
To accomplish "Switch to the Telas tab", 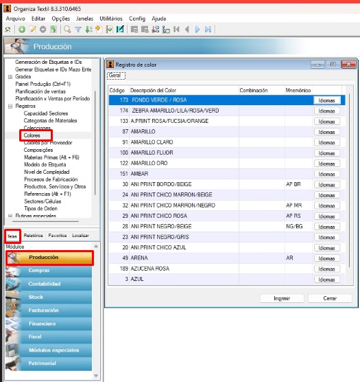I will tap(12, 236).
